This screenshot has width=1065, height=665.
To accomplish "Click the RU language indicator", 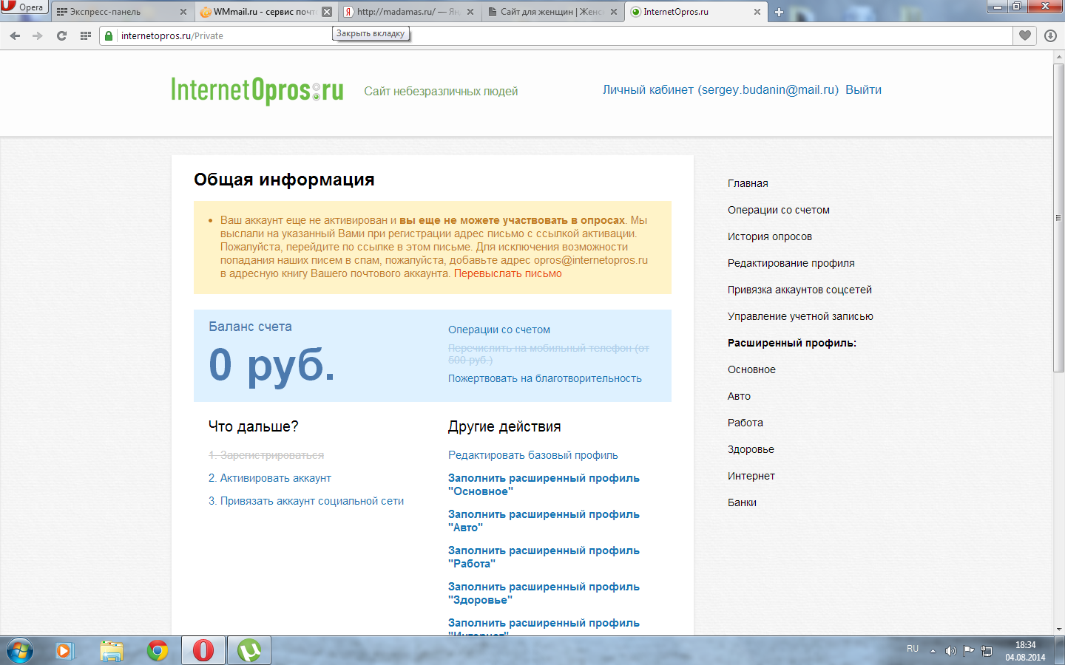I will (913, 649).
